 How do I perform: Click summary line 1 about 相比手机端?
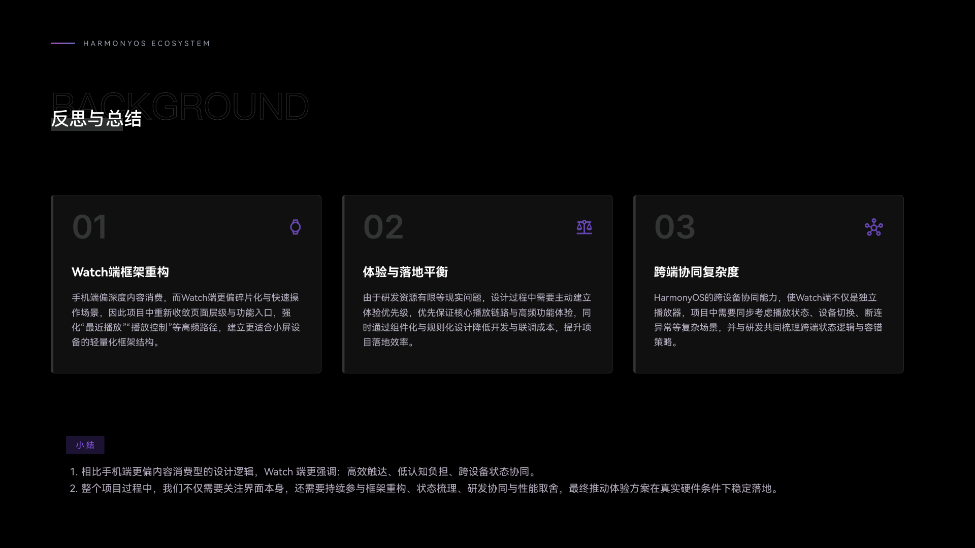[x=304, y=472]
